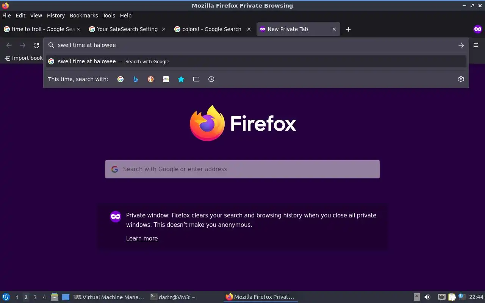Click the tray eject/up arrow icon
Viewport: 485px width, 303px height.
coord(417,297)
